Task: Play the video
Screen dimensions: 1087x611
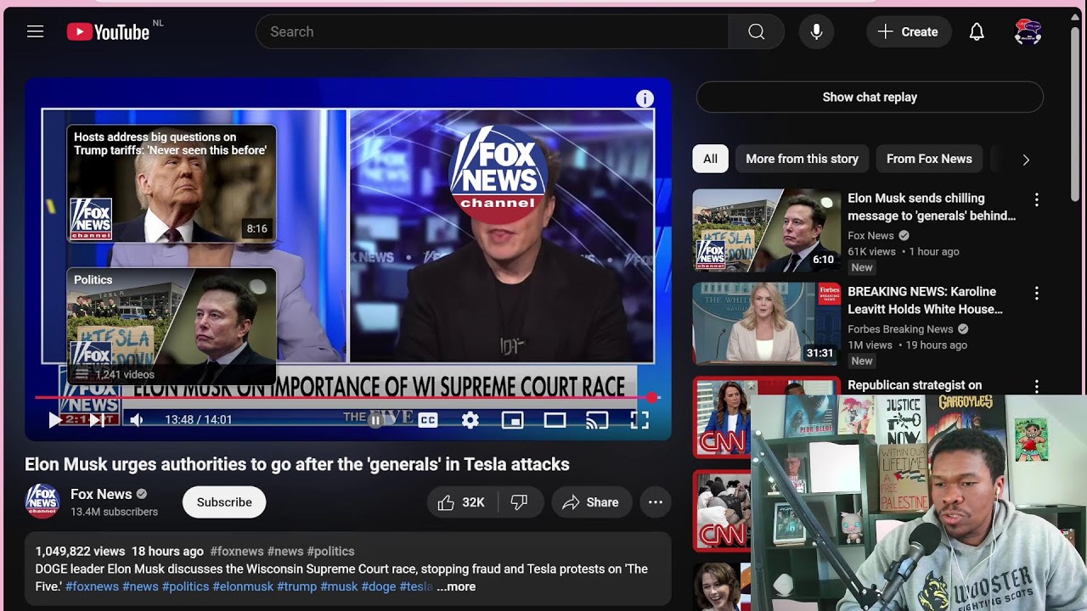Action: pos(55,419)
